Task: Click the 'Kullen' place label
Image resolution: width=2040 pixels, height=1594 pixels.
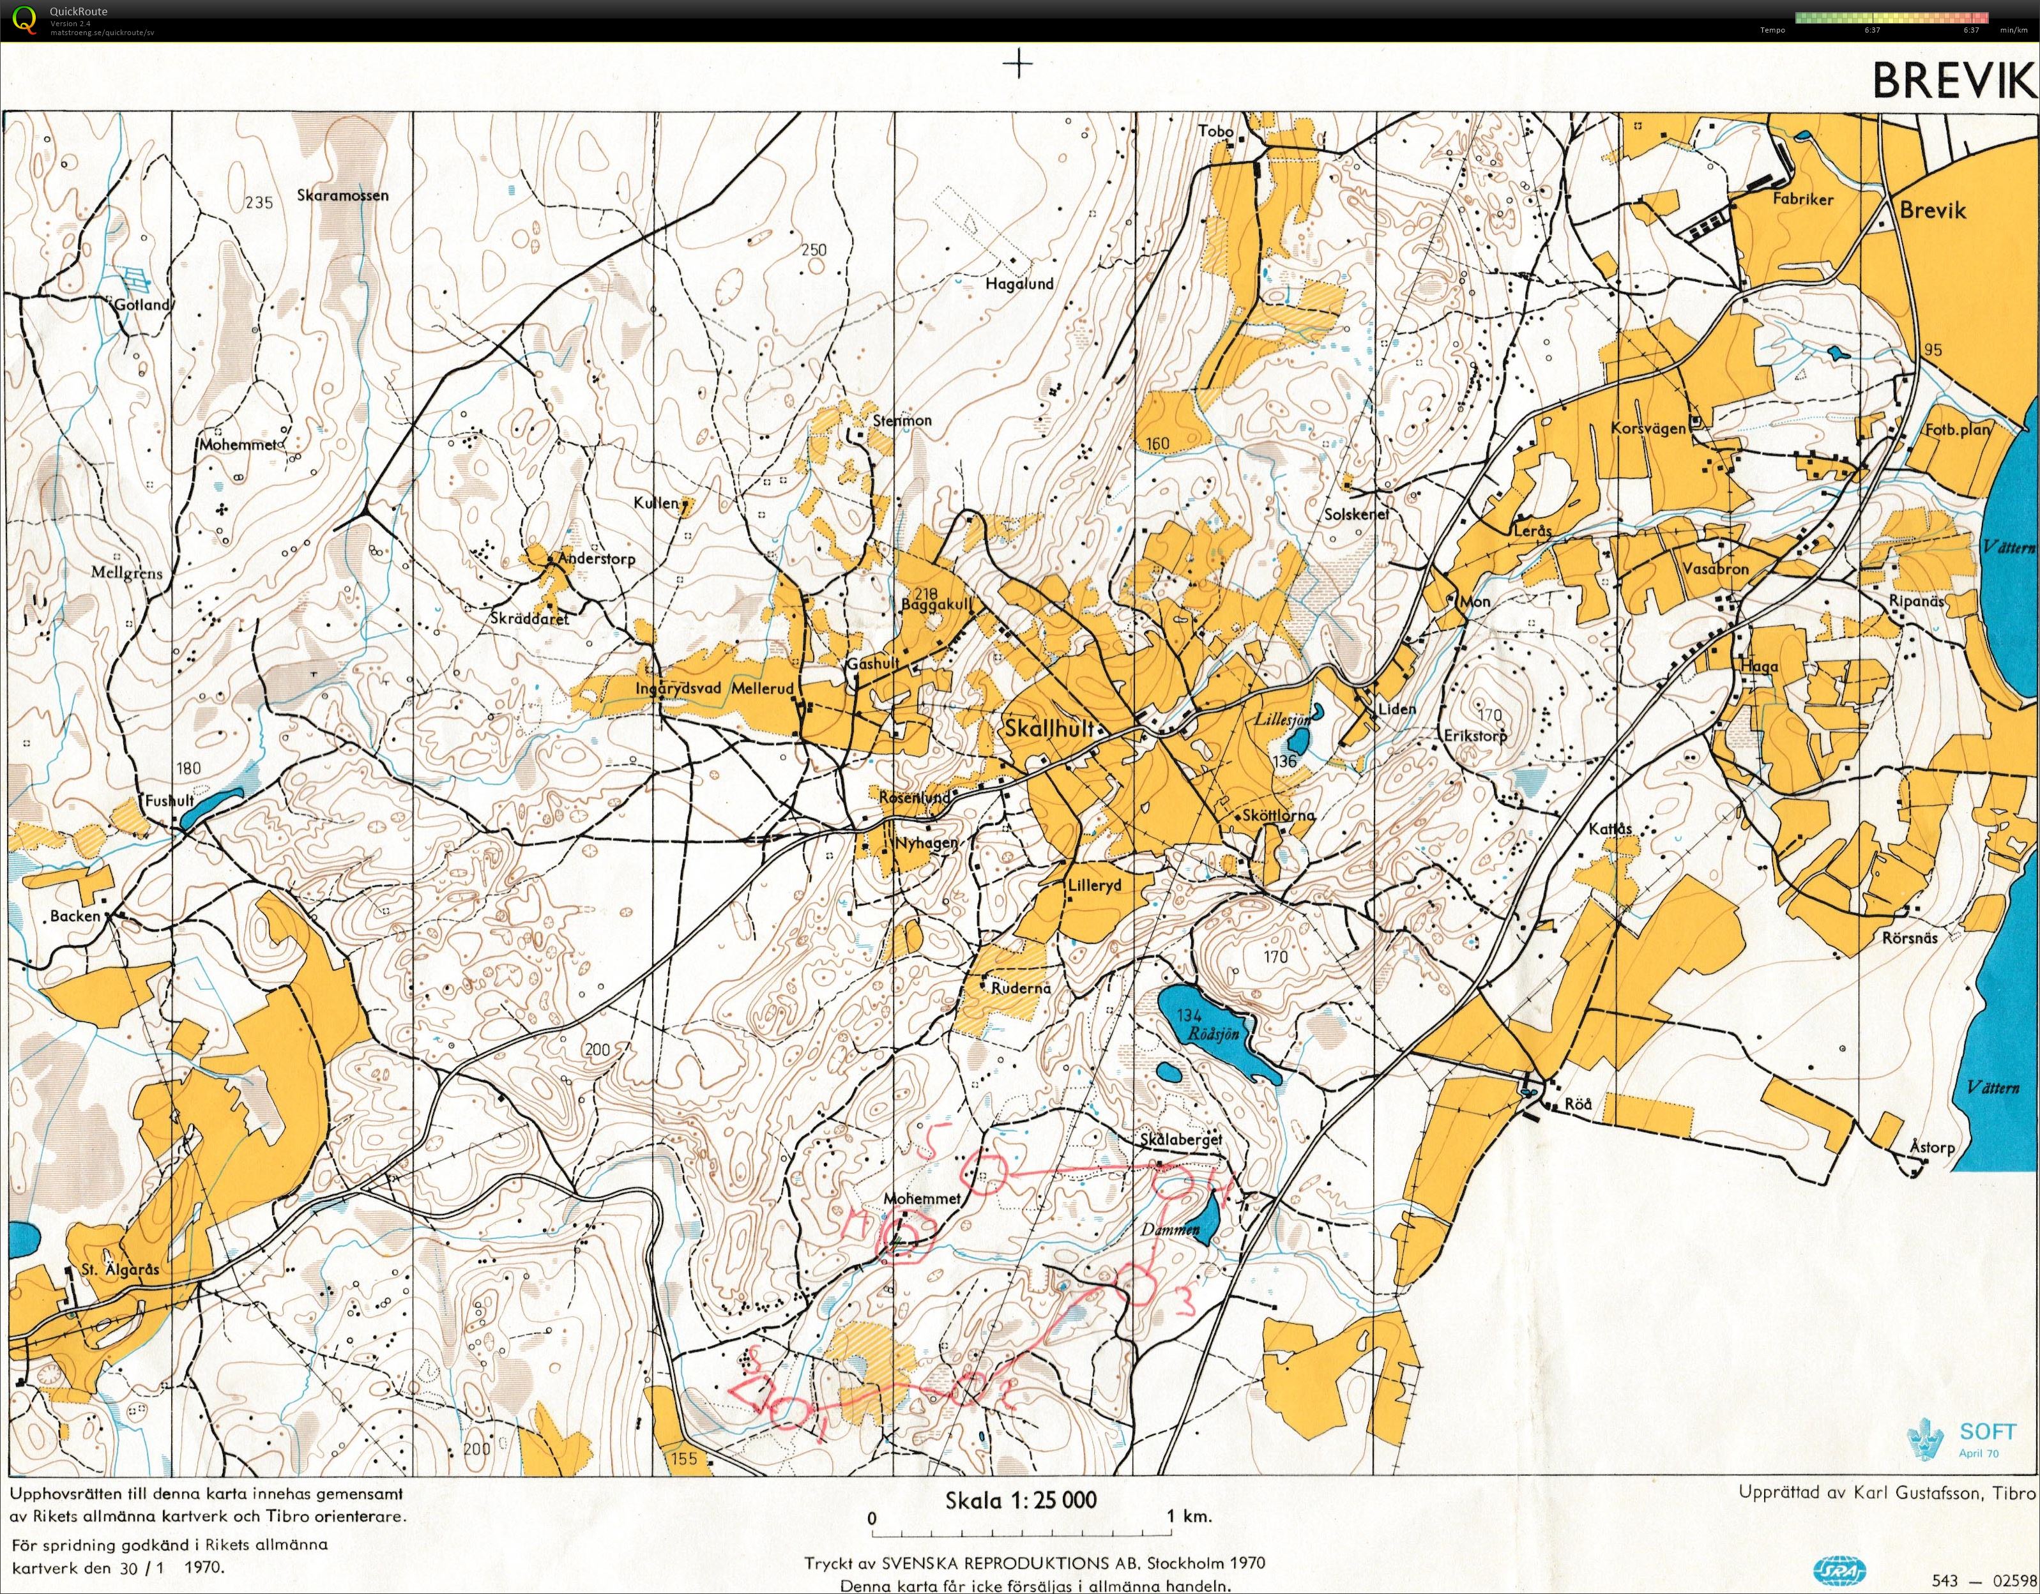Action: pyautogui.click(x=656, y=503)
